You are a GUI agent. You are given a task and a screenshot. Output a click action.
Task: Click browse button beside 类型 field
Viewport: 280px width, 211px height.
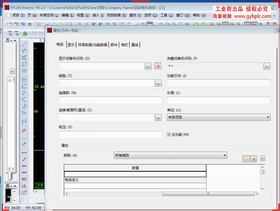tap(158, 83)
